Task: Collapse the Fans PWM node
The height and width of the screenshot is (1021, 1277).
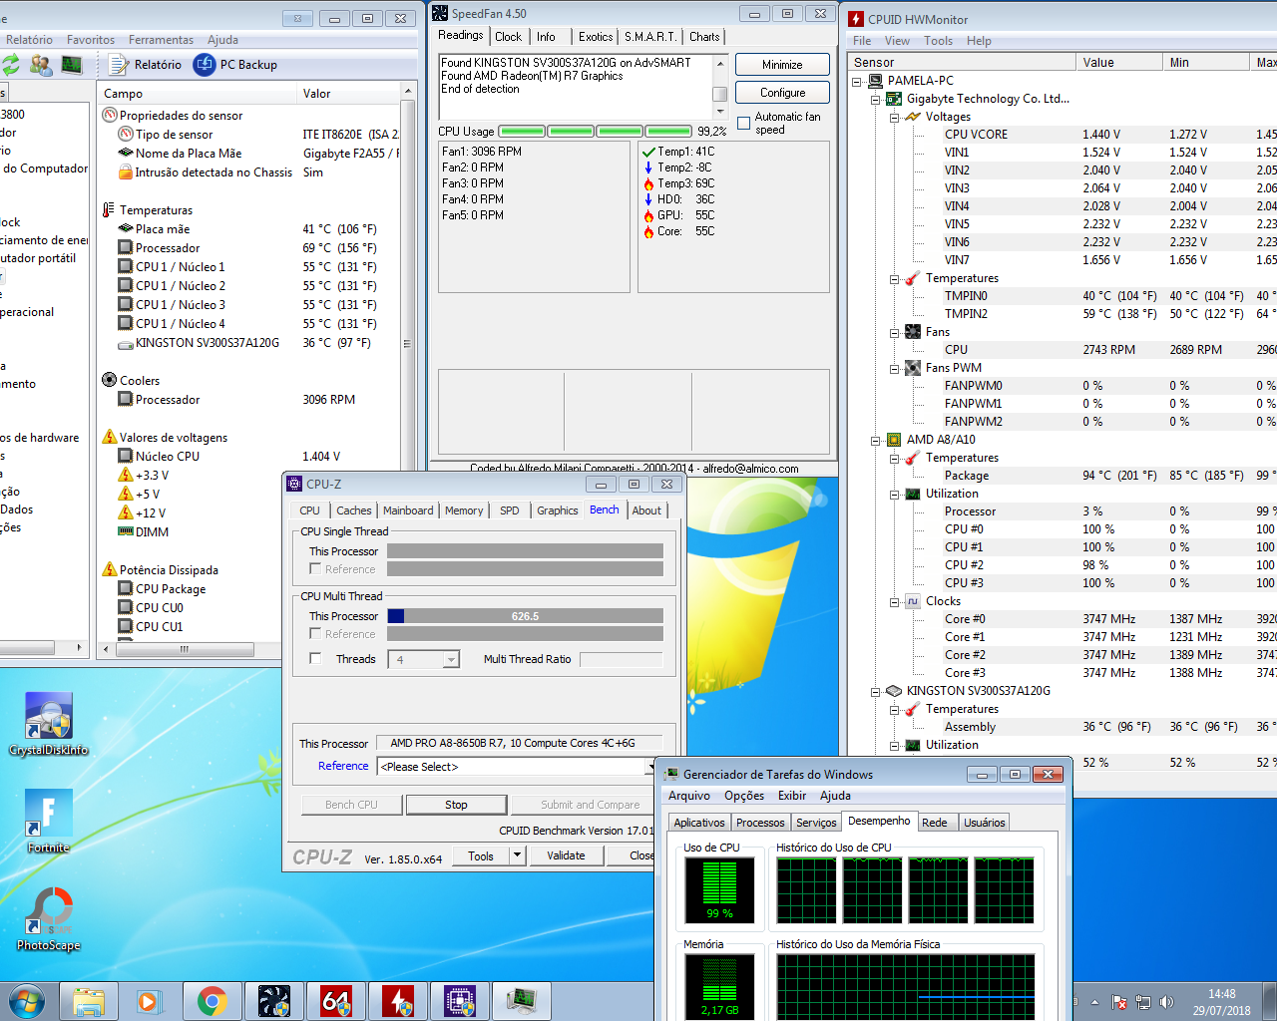Action: click(895, 368)
